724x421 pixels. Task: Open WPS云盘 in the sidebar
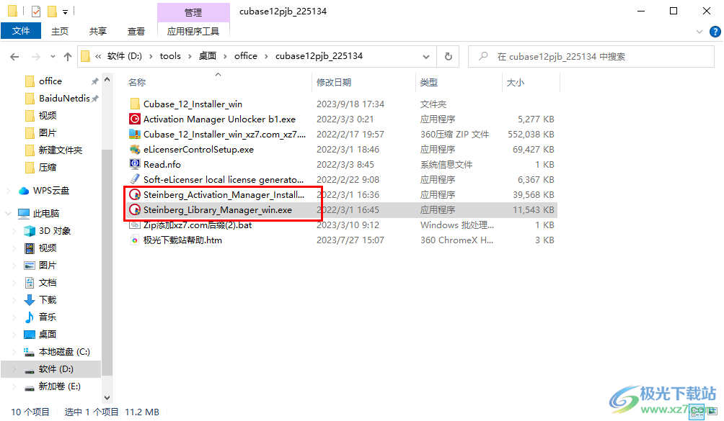(50, 191)
